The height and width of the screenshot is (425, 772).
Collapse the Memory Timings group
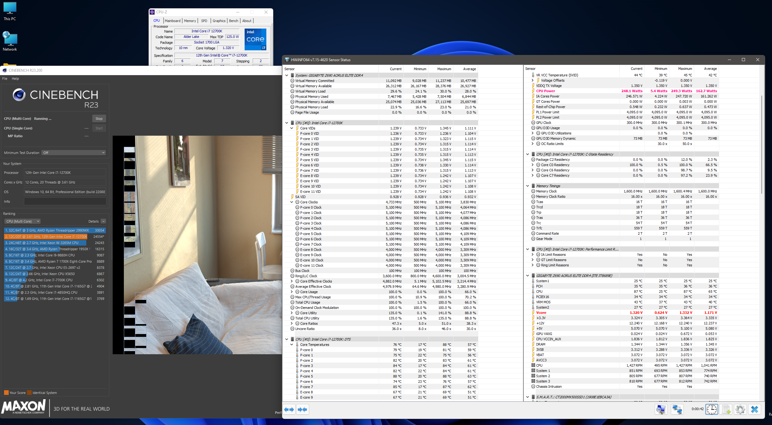[x=527, y=186]
